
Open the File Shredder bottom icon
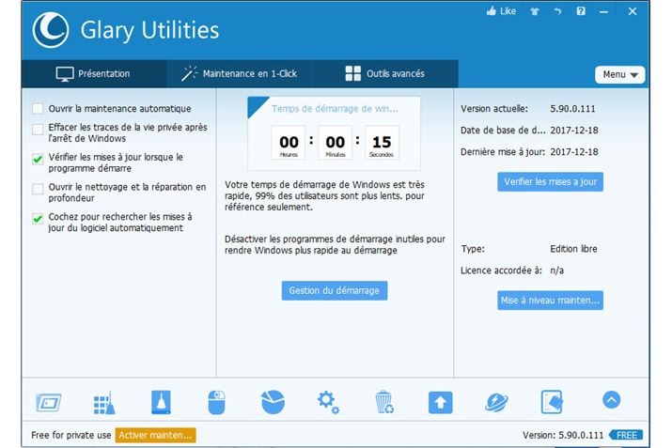(x=552, y=402)
